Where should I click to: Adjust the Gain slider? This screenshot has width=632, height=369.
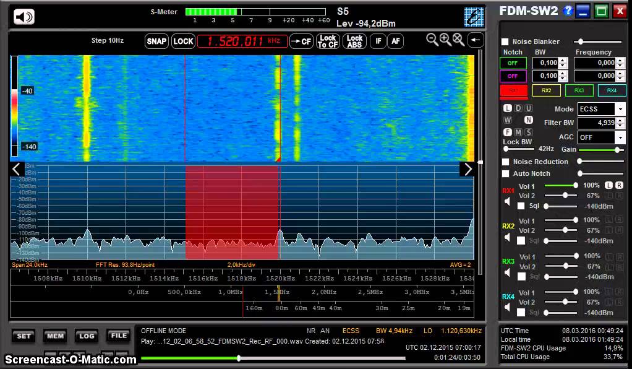coord(600,150)
